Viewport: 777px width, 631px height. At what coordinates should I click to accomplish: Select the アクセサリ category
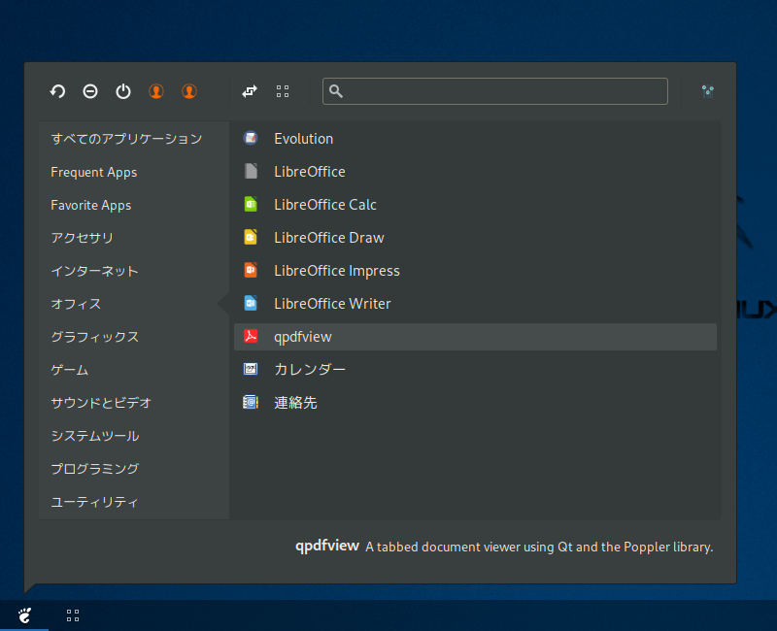[134, 238]
